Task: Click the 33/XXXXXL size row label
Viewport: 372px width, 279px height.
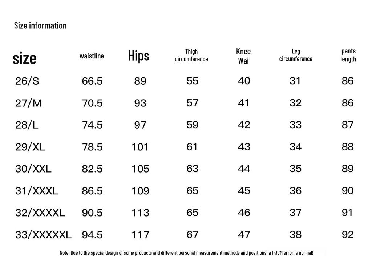Action: (x=44, y=235)
